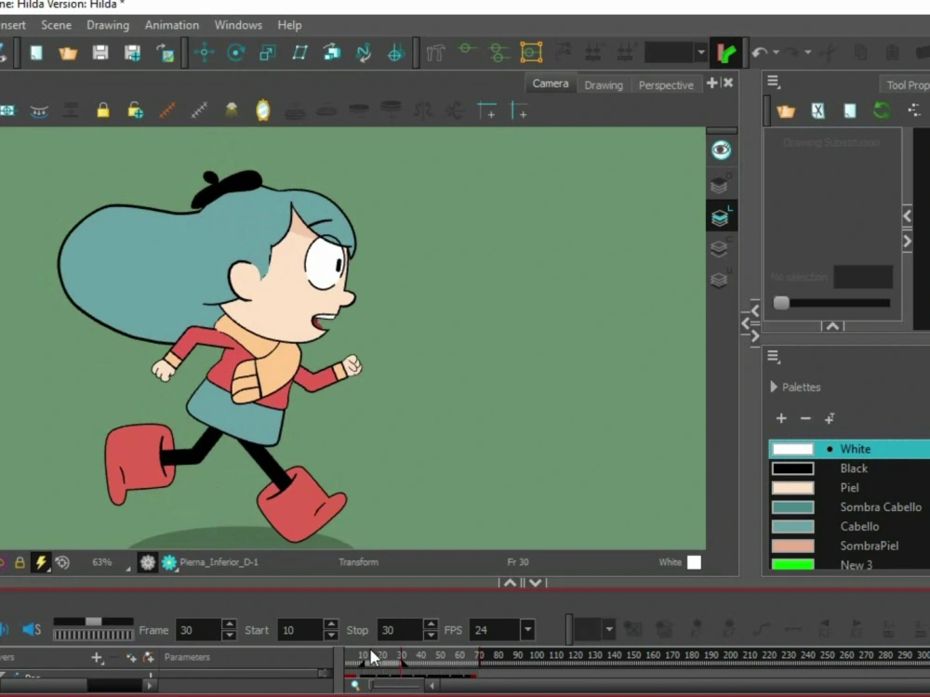The height and width of the screenshot is (697, 930).
Task: Switch to the Perspective tab
Action: point(666,85)
